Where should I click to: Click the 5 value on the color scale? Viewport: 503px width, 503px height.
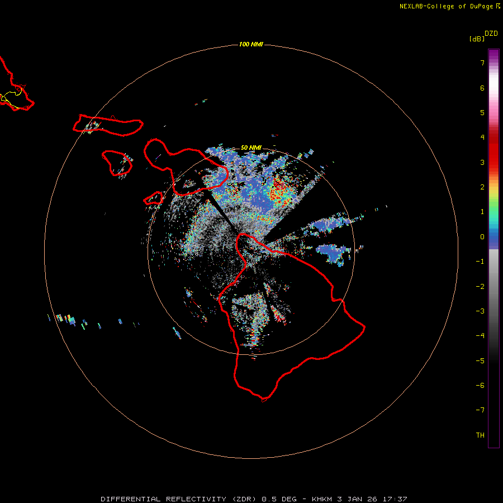coord(482,112)
